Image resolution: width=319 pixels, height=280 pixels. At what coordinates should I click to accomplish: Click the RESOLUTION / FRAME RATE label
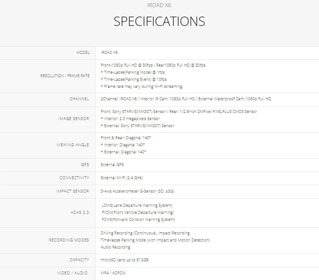[65, 76]
